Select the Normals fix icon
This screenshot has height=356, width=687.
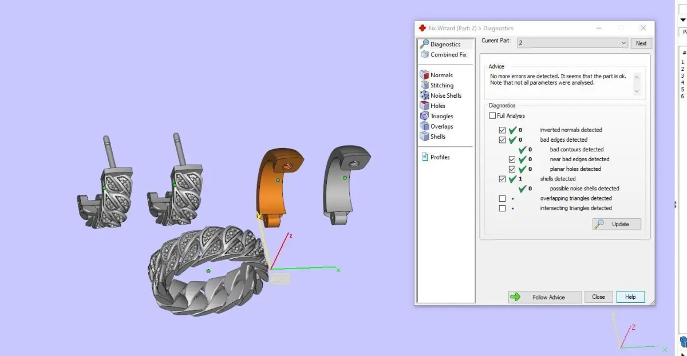point(424,75)
